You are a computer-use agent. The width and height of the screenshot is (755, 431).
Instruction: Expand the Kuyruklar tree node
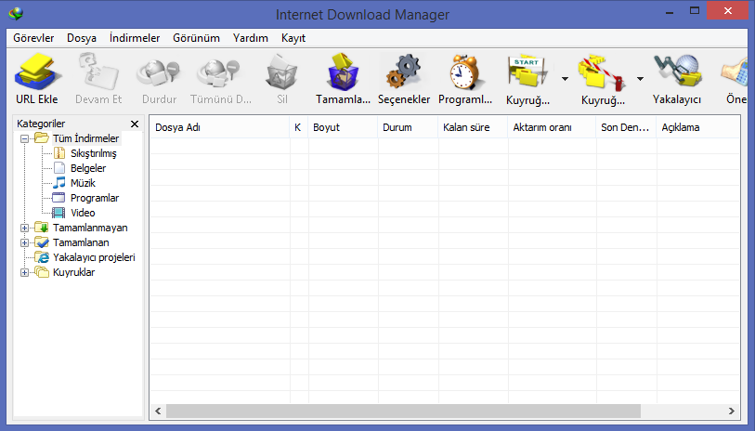[24, 272]
